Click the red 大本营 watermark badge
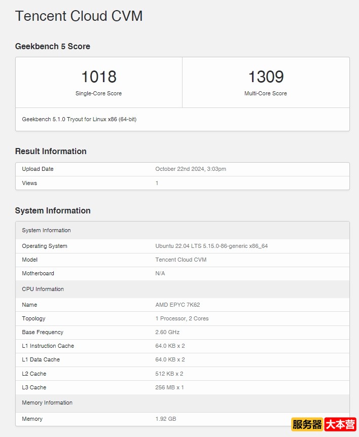 [340, 424]
